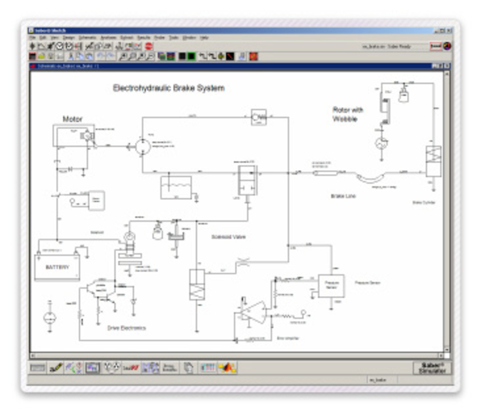The image size is (481, 412).
Task: Open the Analyses menu
Action: click(x=108, y=37)
